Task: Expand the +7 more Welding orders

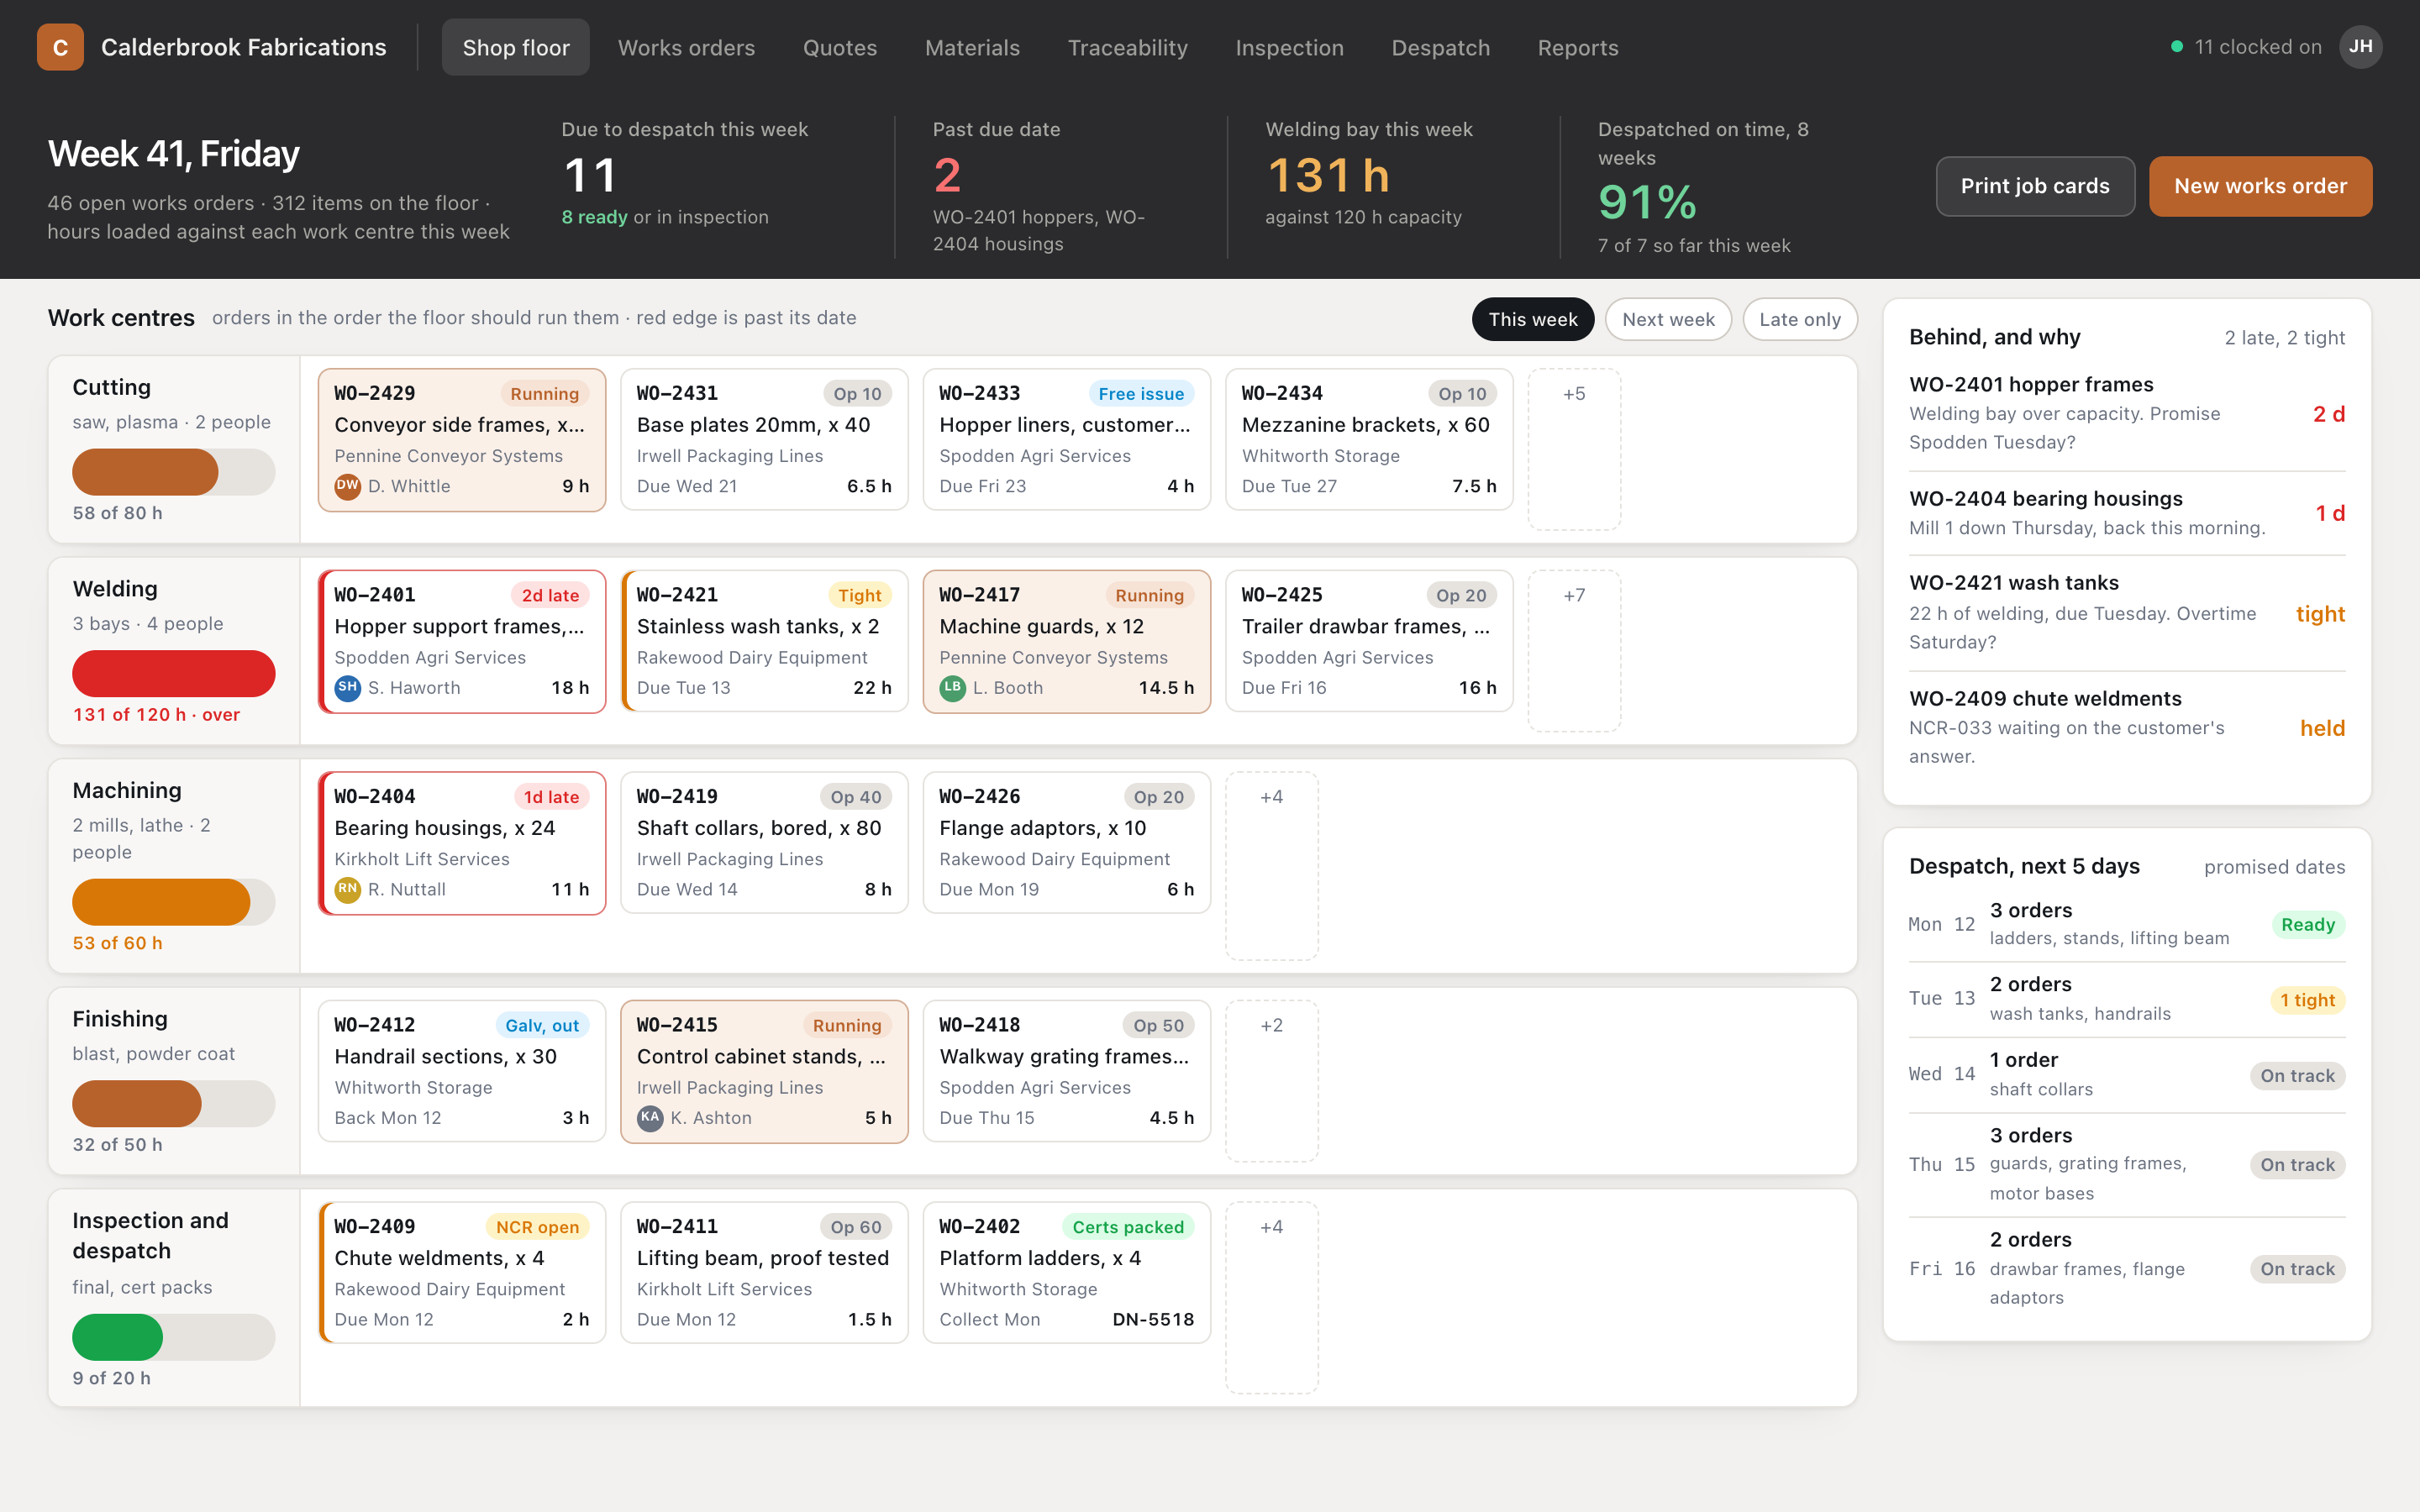Action: [x=1574, y=651]
